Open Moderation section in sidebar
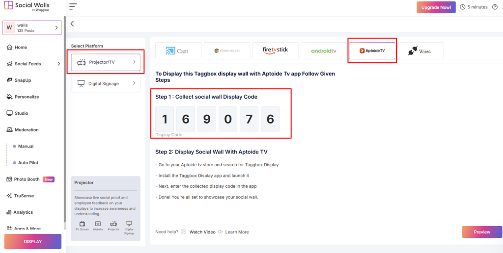Screen dimensions: 503x253 click(x=27, y=130)
